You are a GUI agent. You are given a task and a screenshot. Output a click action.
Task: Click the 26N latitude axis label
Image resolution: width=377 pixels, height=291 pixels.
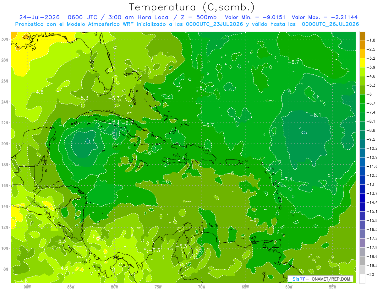pyautogui.click(x=5, y=81)
